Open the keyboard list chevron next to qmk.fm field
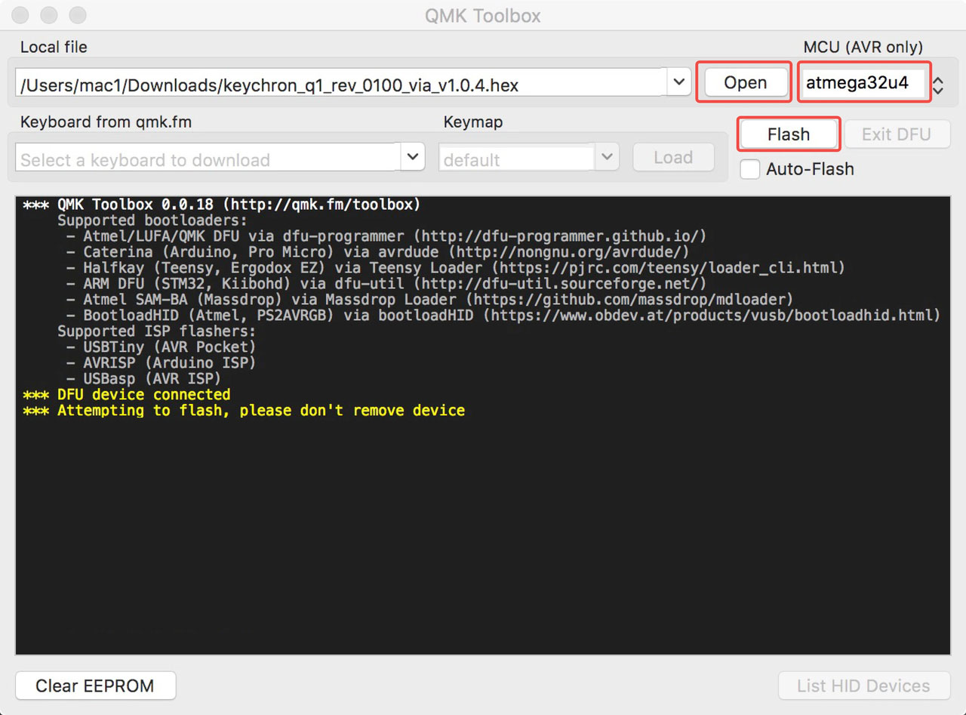 coord(412,157)
